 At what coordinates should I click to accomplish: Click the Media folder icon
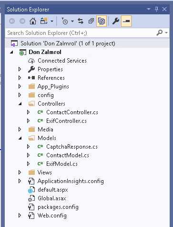pyautogui.click(x=31, y=130)
